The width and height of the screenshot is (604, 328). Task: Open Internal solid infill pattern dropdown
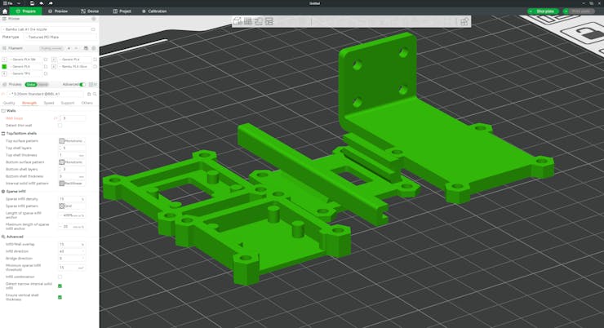click(72, 184)
